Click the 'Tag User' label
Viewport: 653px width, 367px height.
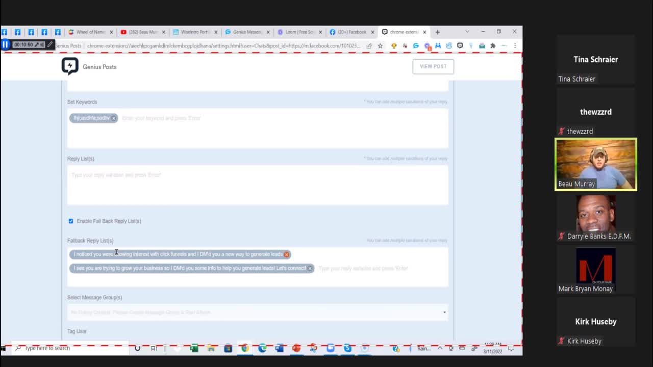tap(77, 331)
